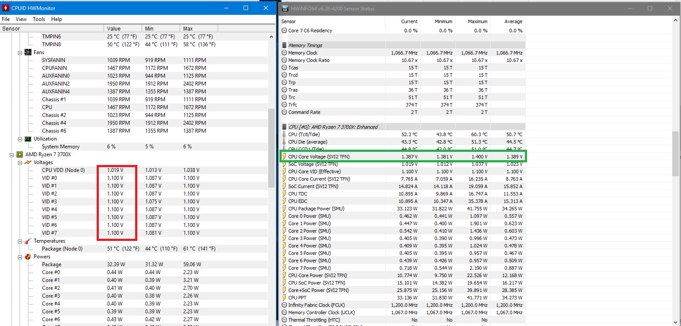This screenshot has width=681, height=326.
Task: Select the Package (Node 0) temperature row
Action: coord(134,249)
